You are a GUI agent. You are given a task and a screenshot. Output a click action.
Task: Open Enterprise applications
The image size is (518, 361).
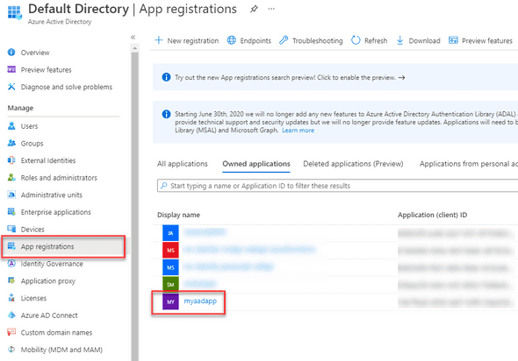coord(55,212)
